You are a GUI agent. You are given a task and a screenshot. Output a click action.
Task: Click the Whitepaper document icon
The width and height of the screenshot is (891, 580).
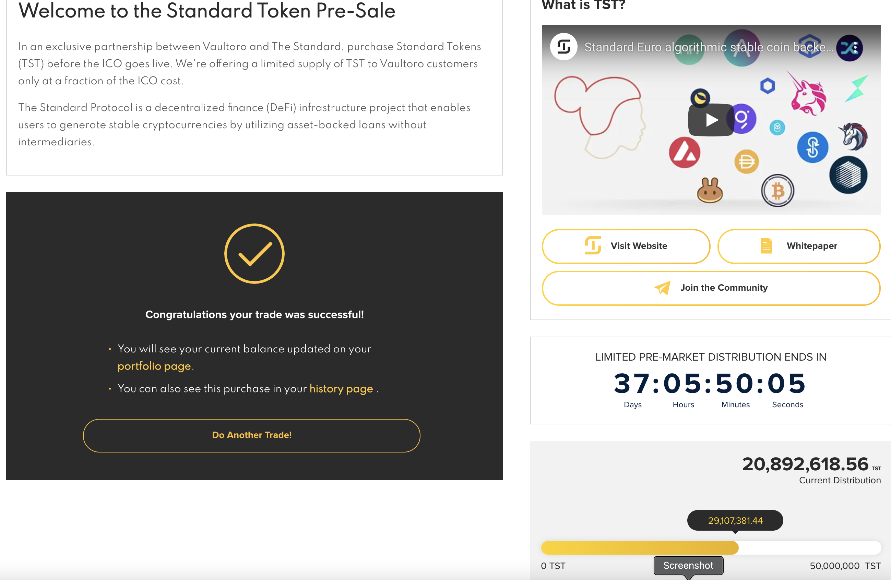[766, 246]
